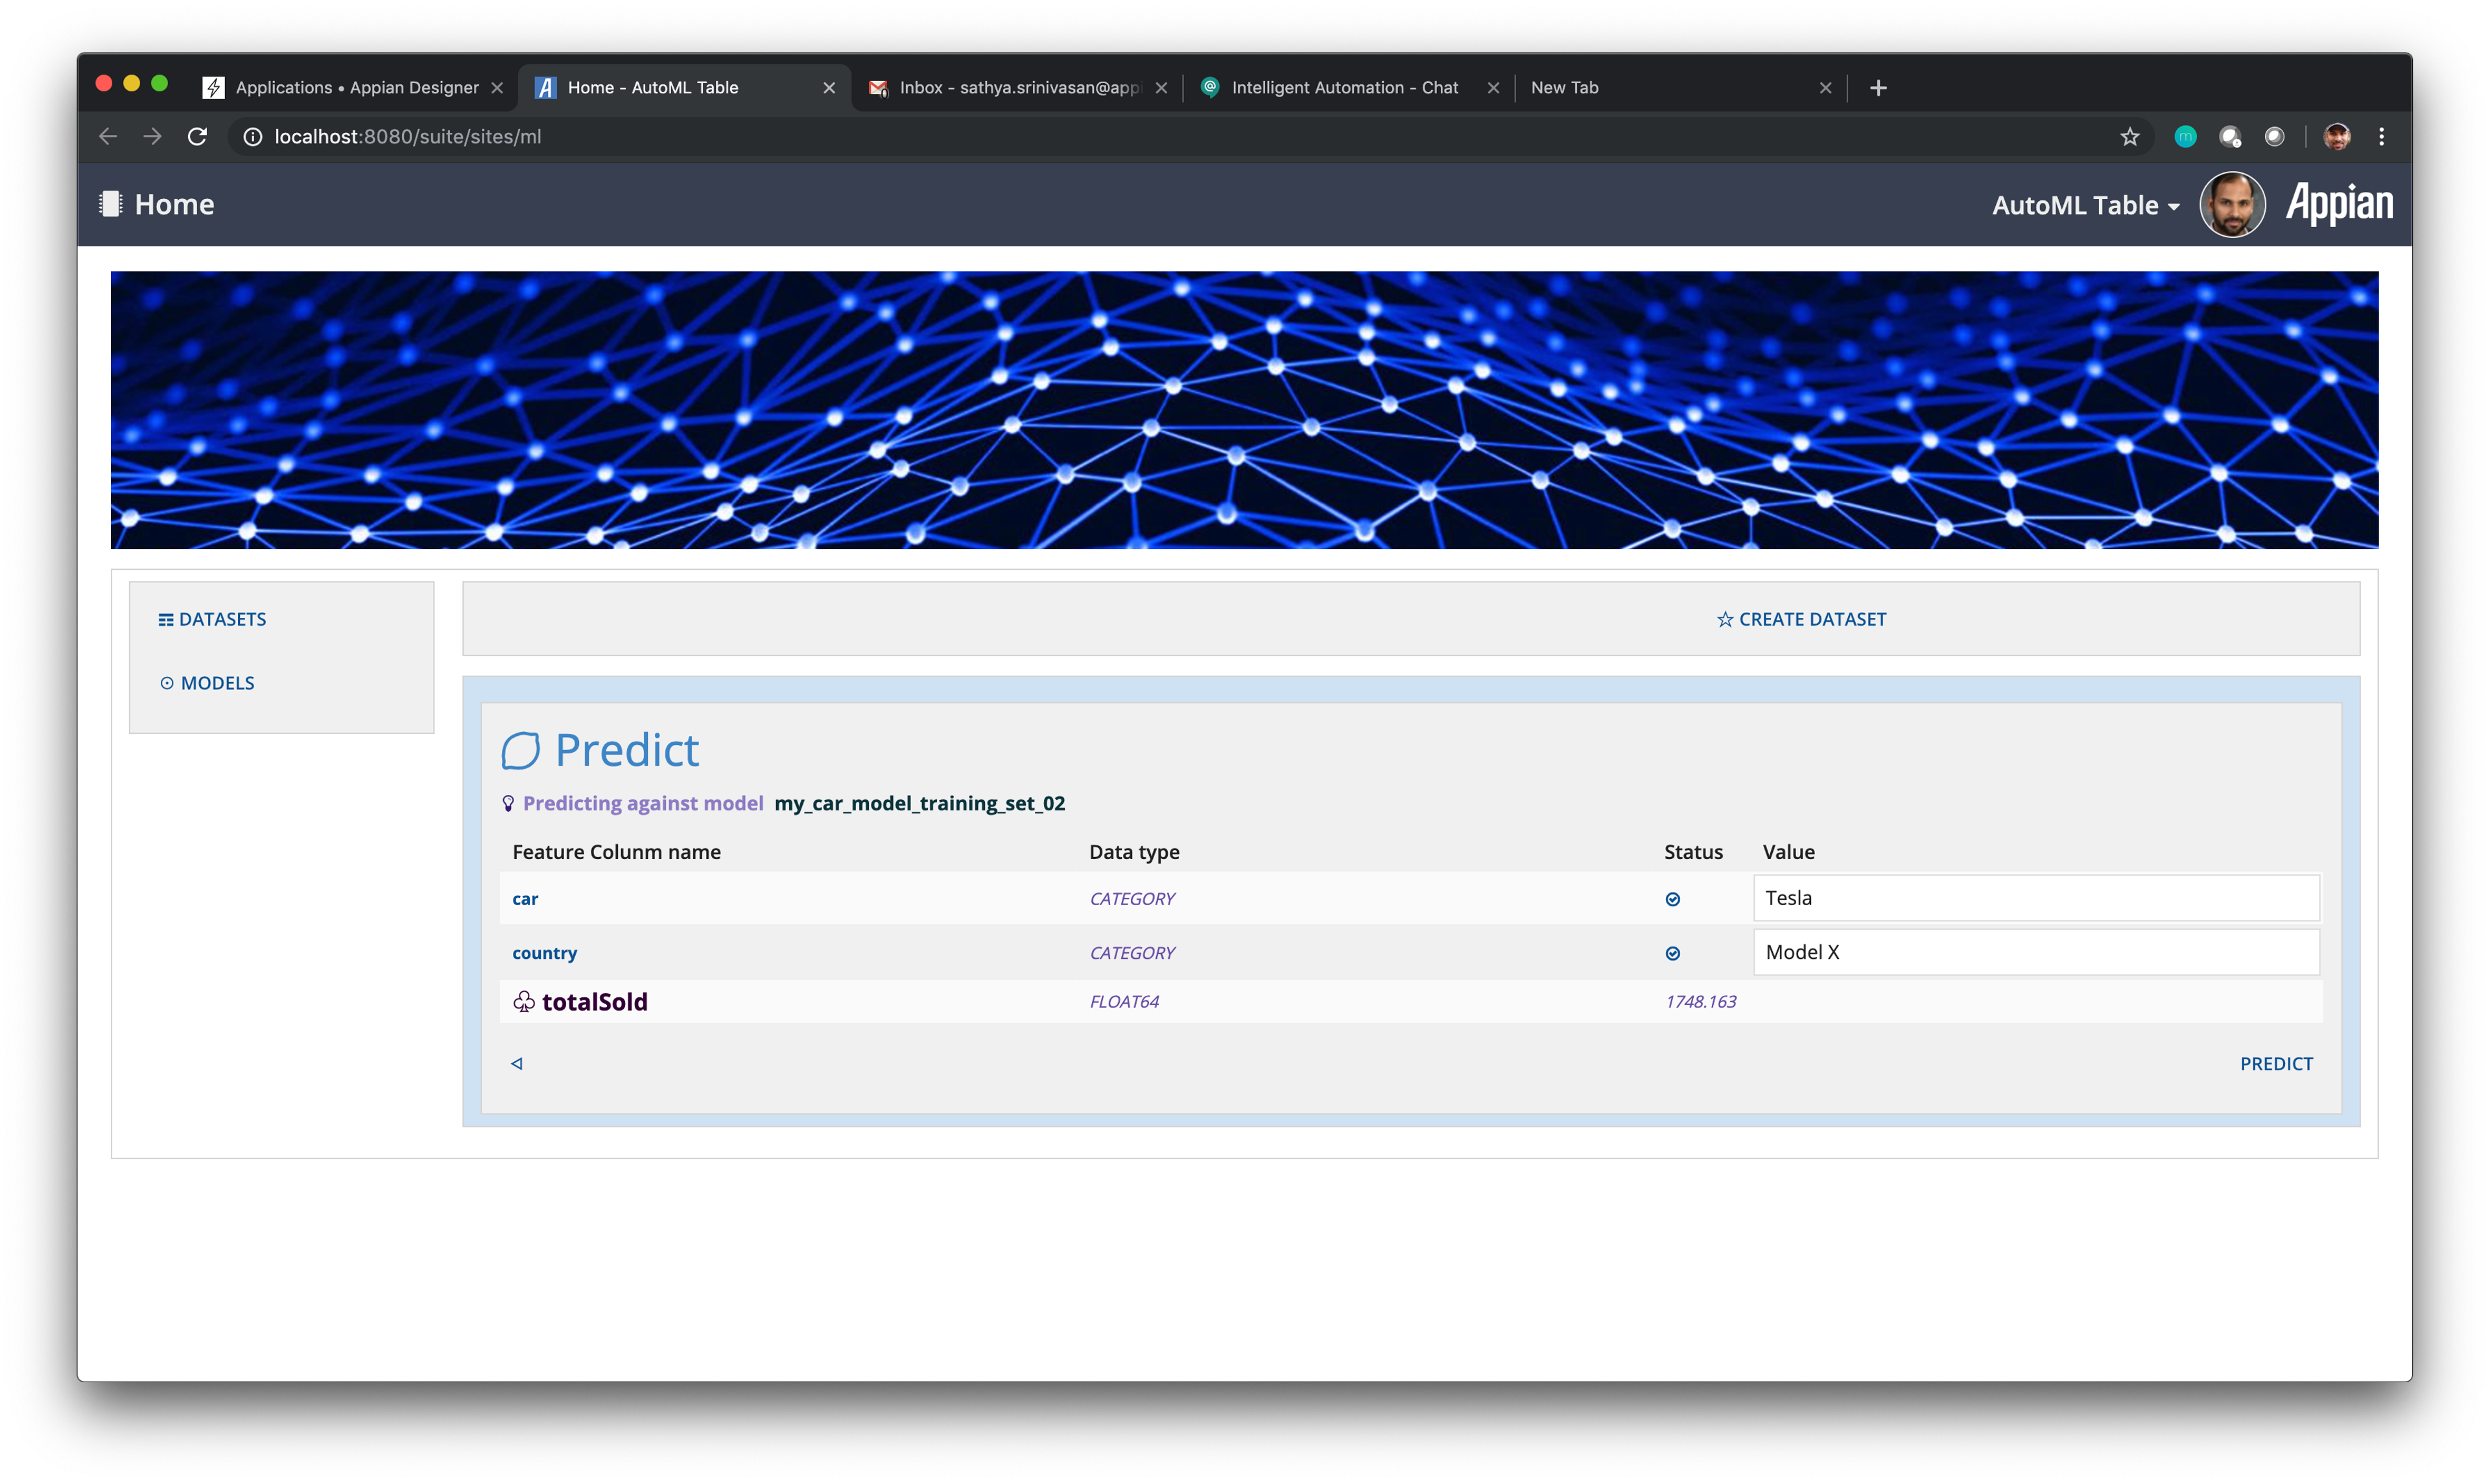Screen dimensions: 2490x1484
Task: Click the PREDICT button
Action: [2276, 1063]
